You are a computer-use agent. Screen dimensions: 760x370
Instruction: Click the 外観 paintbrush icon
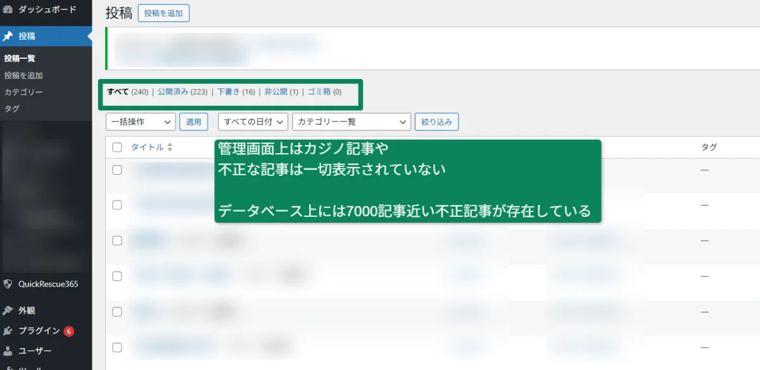coord(8,311)
